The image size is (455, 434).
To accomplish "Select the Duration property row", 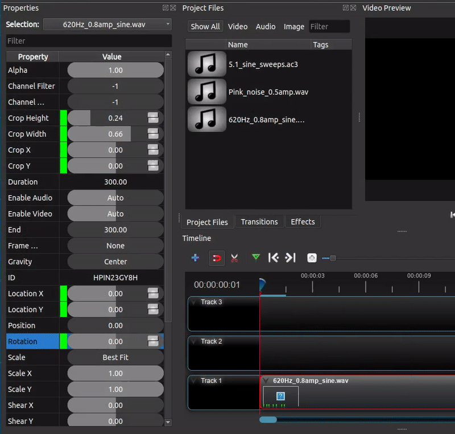I will tap(85, 181).
